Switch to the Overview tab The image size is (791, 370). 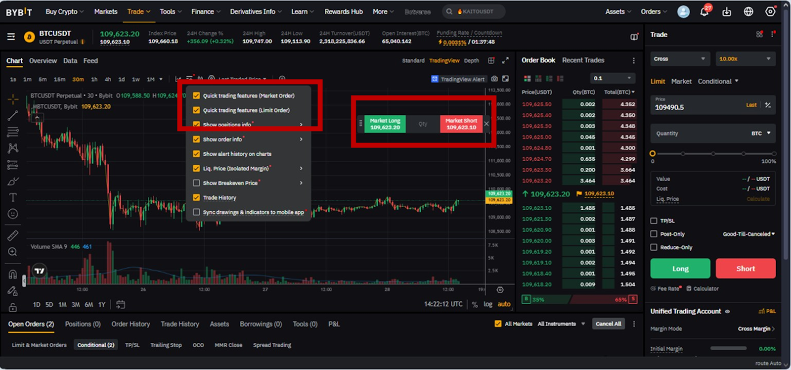click(43, 61)
